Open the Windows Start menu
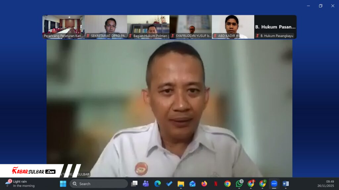Viewport: 339px width, 190px height. click(63, 184)
